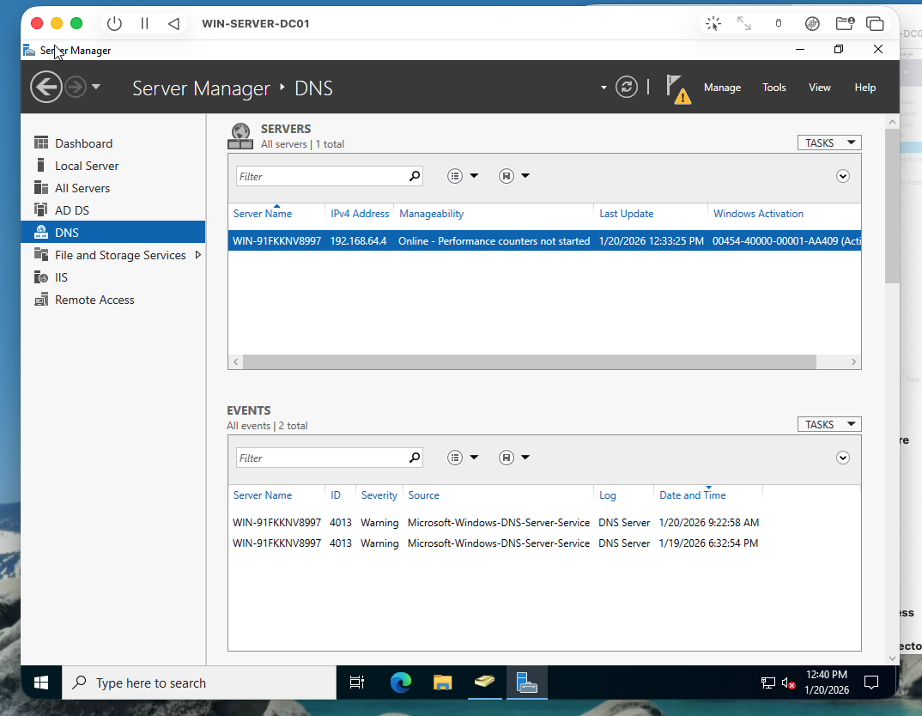The width and height of the screenshot is (922, 716).
Task: Expand the File and Storage Services entry
Action: 122,254
